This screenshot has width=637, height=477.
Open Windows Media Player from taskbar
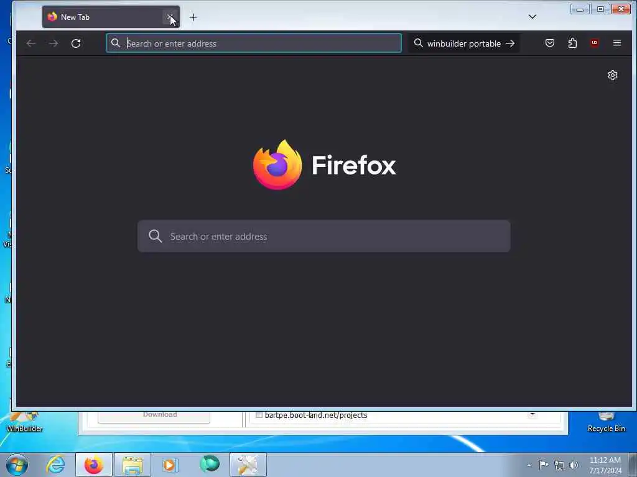[170, 465]
